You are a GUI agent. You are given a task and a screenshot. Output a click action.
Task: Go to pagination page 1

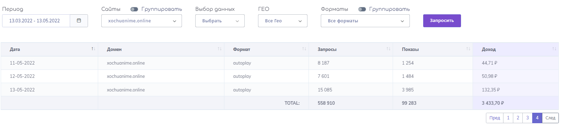(x=508, y=118)
